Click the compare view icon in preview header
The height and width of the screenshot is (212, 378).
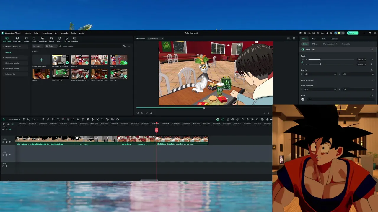pyautogui.click(x=289, y=39)
